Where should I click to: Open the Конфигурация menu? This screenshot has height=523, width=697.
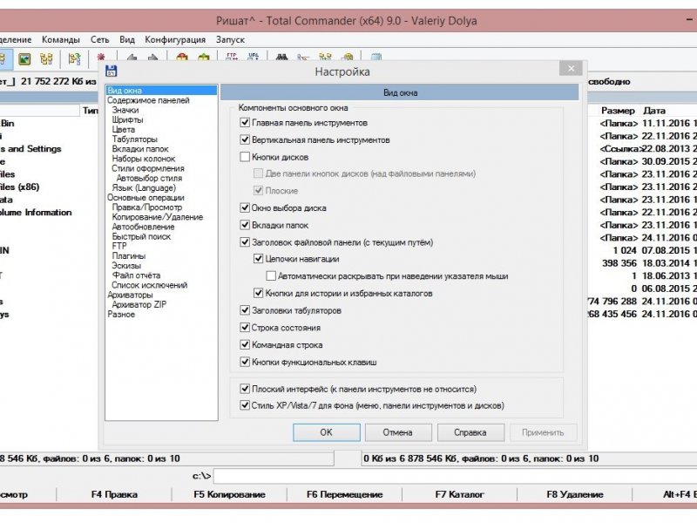click(175, 39)
